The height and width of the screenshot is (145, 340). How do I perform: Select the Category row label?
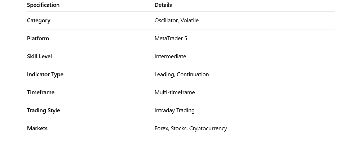coord(39,21)
